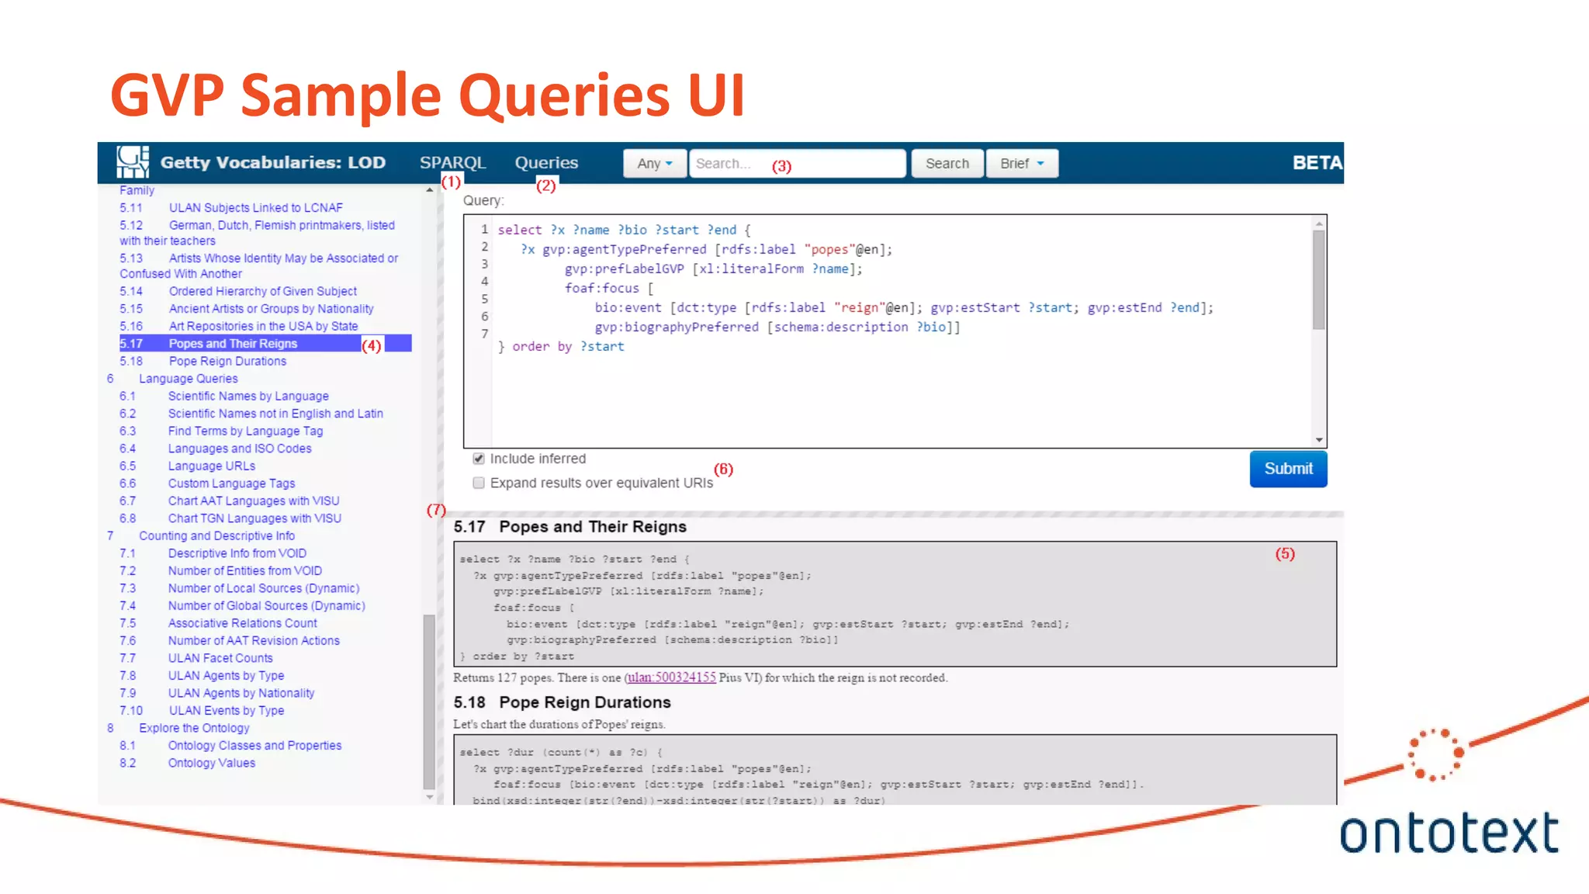The image size is (1589, 894).
Task: Toggle the Include inferred checkbox
Action: click(479, 459)
